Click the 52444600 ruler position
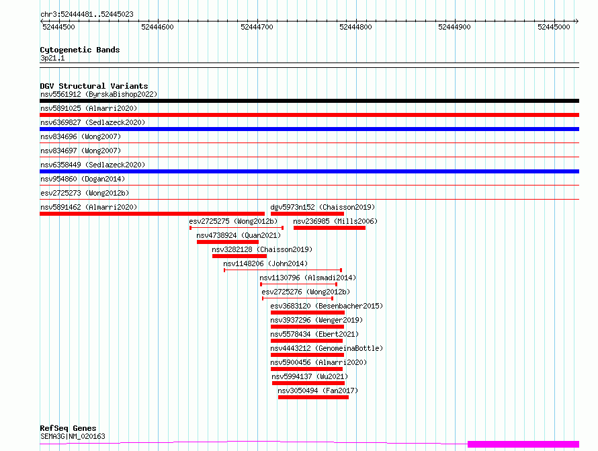The image size is (598, 451). coord(157,27)
